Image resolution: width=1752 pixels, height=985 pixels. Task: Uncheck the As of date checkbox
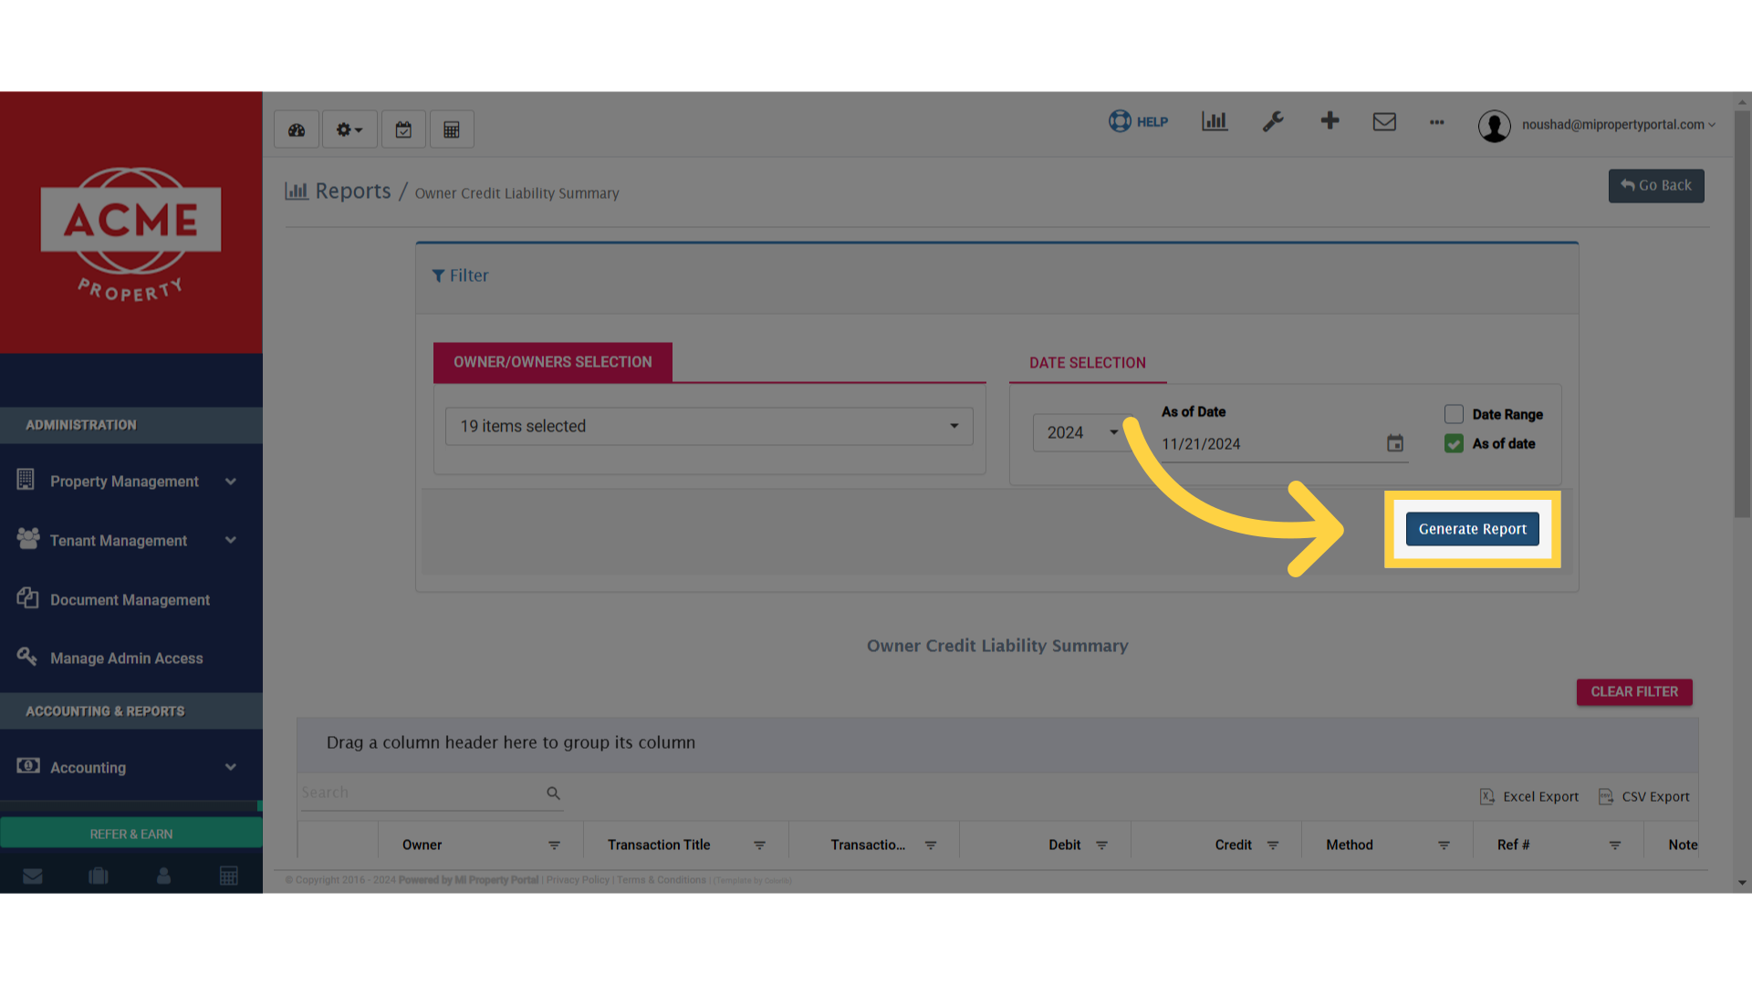tap(1454, 443)
